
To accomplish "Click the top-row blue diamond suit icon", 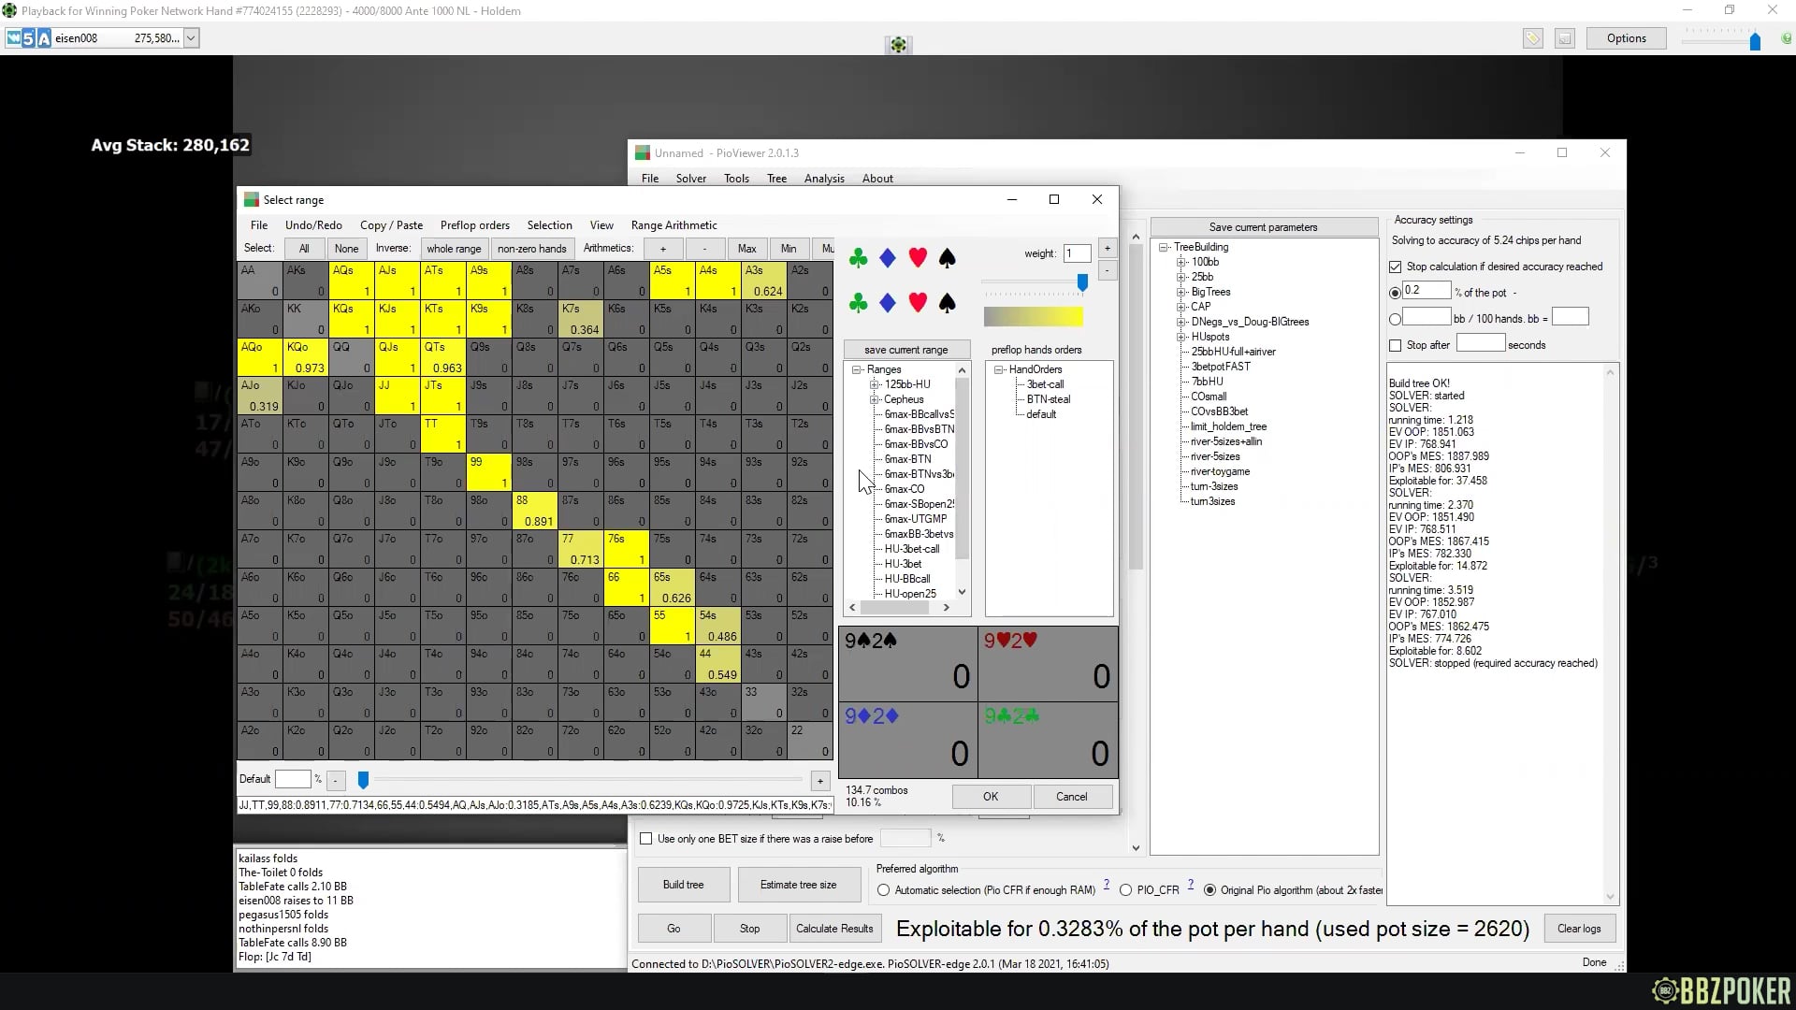I will 888,258.
